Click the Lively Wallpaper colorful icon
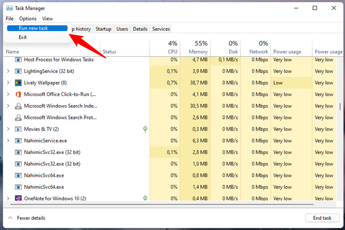 click(18, 83)
